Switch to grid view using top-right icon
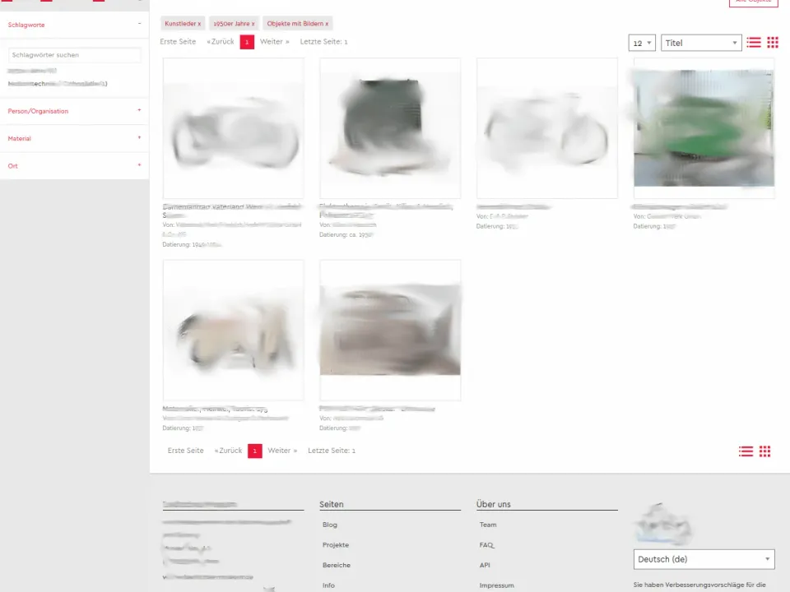This screenshot has height=592, width=790. [x=772, y=43]
